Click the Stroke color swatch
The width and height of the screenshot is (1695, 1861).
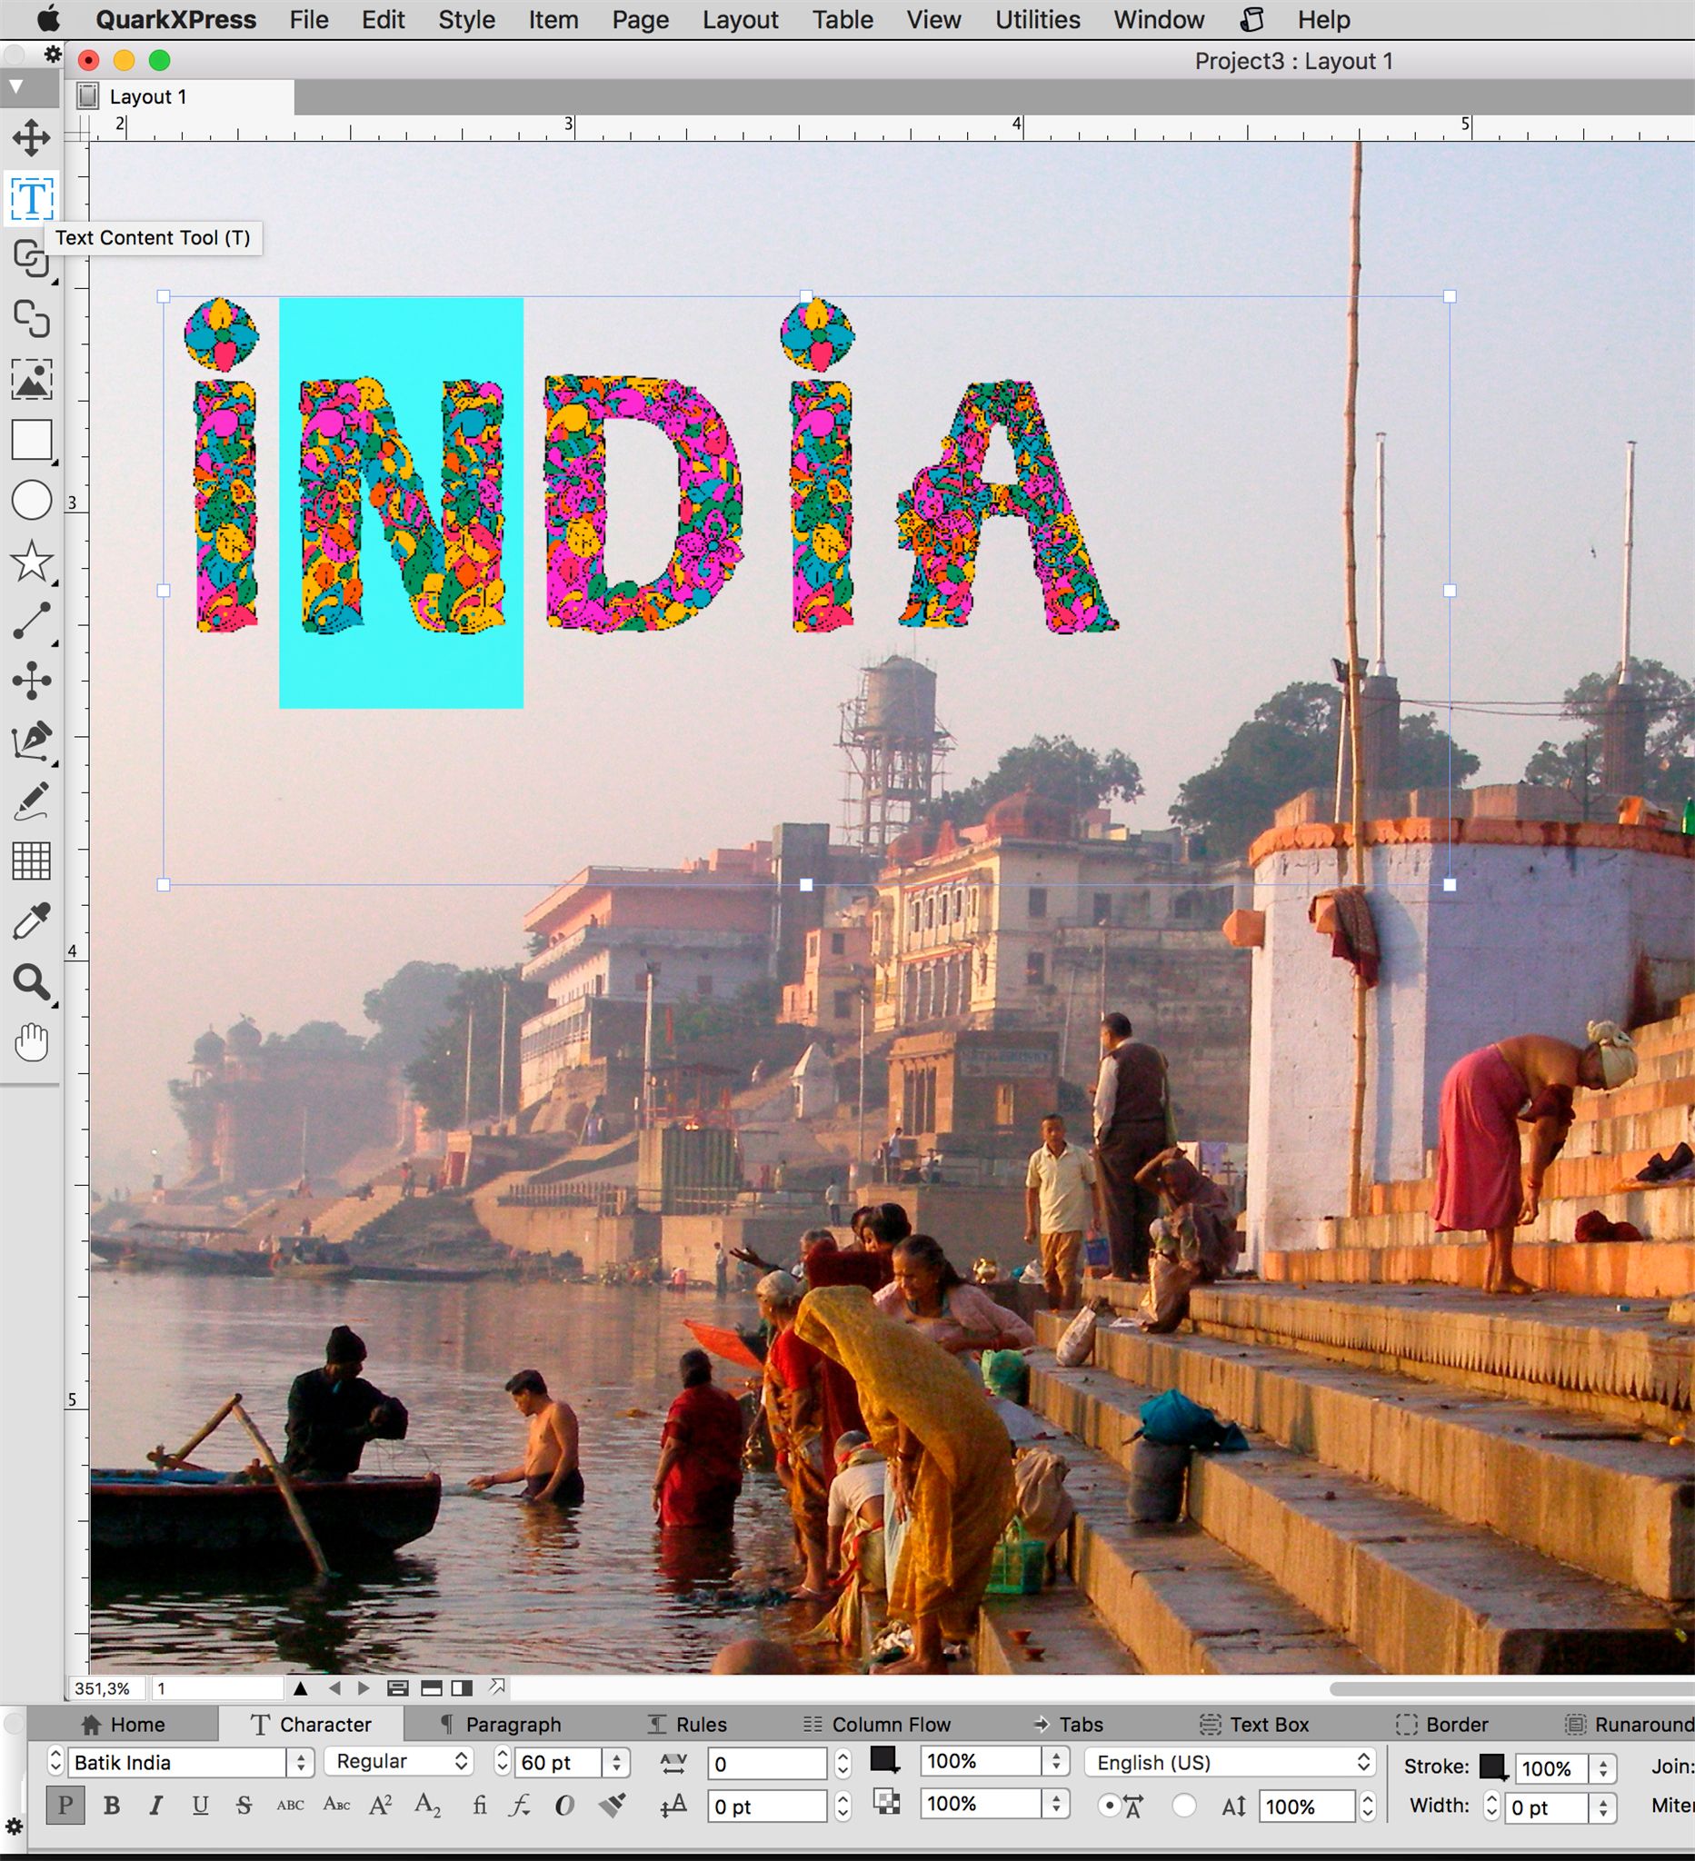click(1493, 1766)
